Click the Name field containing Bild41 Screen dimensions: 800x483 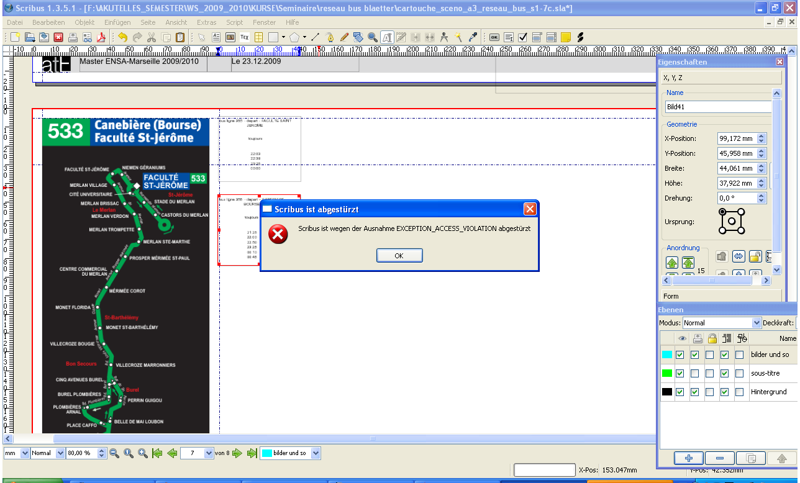coord(717,107)
